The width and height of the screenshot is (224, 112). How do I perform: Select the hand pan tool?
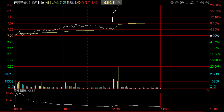tap(177, 3)
